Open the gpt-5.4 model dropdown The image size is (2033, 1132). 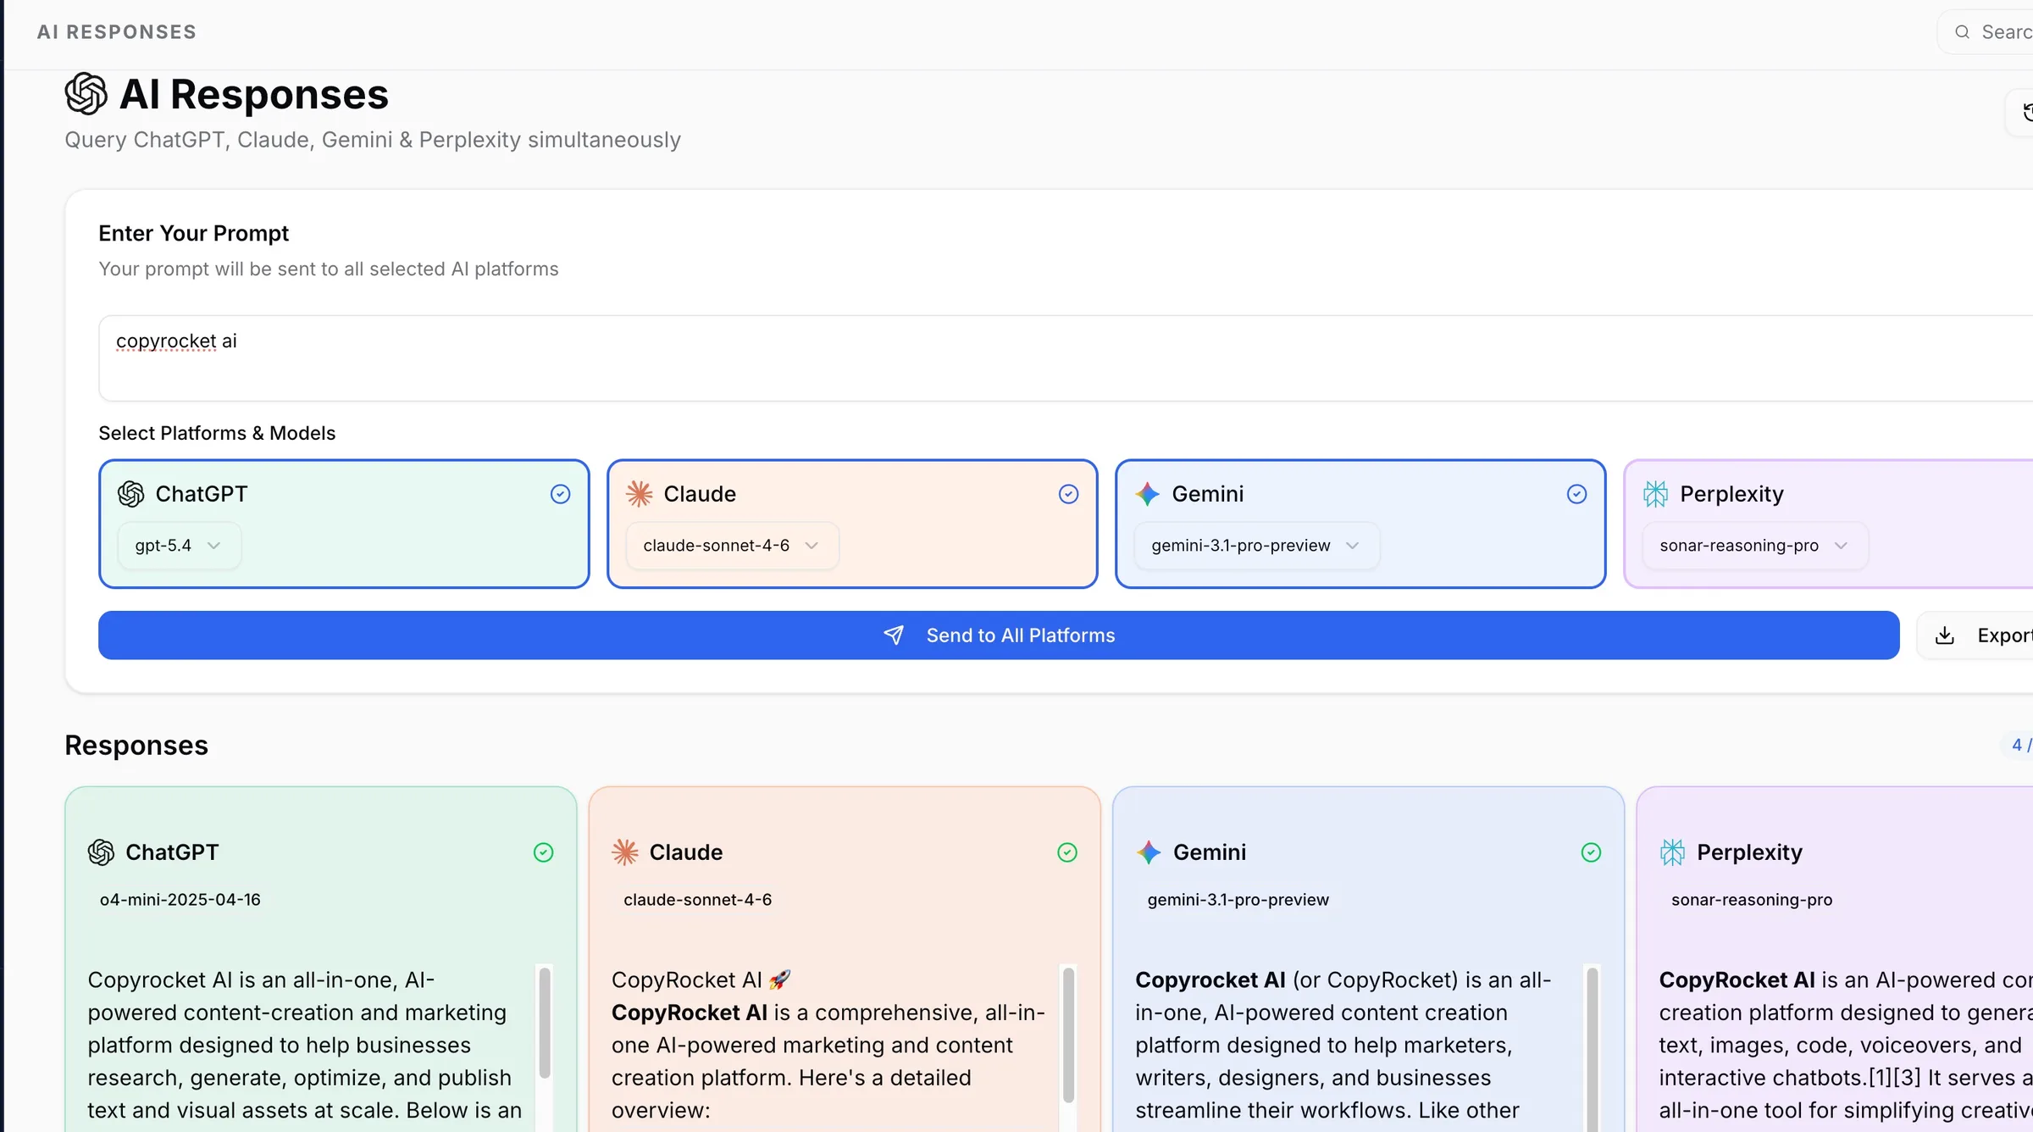[179, 546]
